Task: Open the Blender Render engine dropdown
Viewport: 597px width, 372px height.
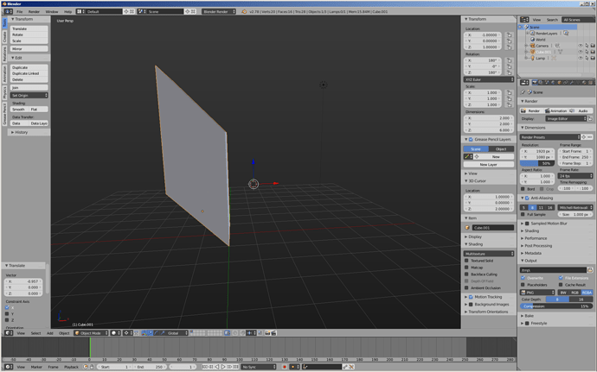Action: 219,11
